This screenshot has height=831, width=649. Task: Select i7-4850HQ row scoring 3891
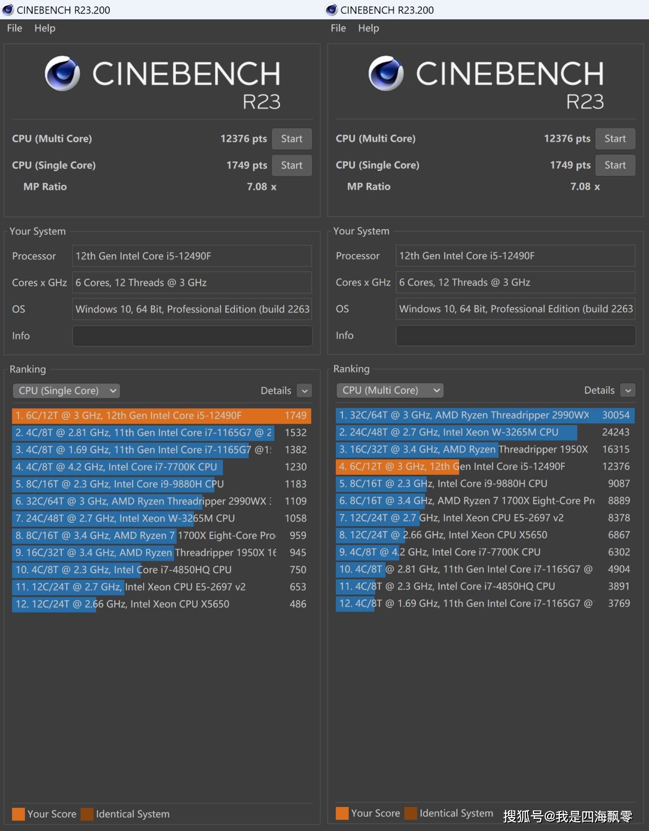click(485, 587)
